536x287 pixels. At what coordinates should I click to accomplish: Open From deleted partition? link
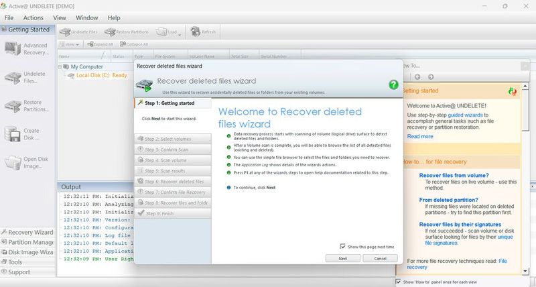pyautogui.click(x=448, y=200)
